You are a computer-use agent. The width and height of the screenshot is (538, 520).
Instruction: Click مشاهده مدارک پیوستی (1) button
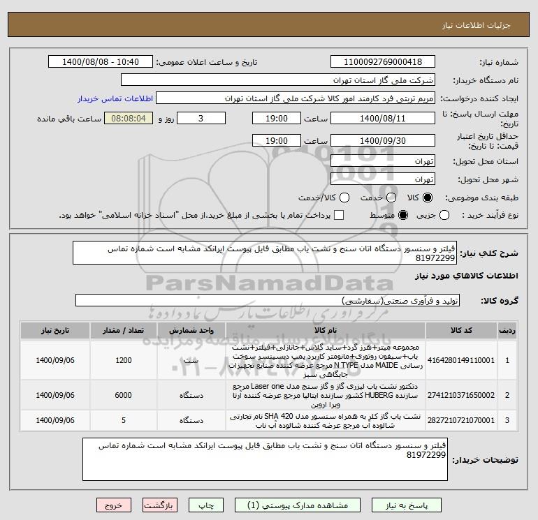[x=298, y=505]
